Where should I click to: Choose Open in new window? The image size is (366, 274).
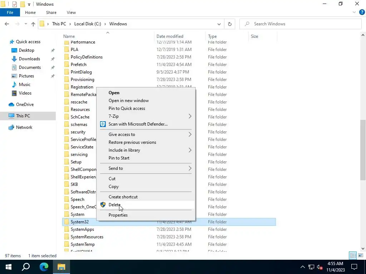pos(146,100)
